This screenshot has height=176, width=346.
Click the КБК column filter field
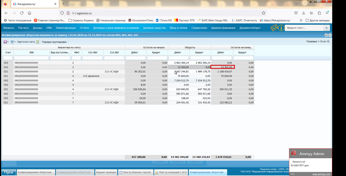(x=31, y=58)
